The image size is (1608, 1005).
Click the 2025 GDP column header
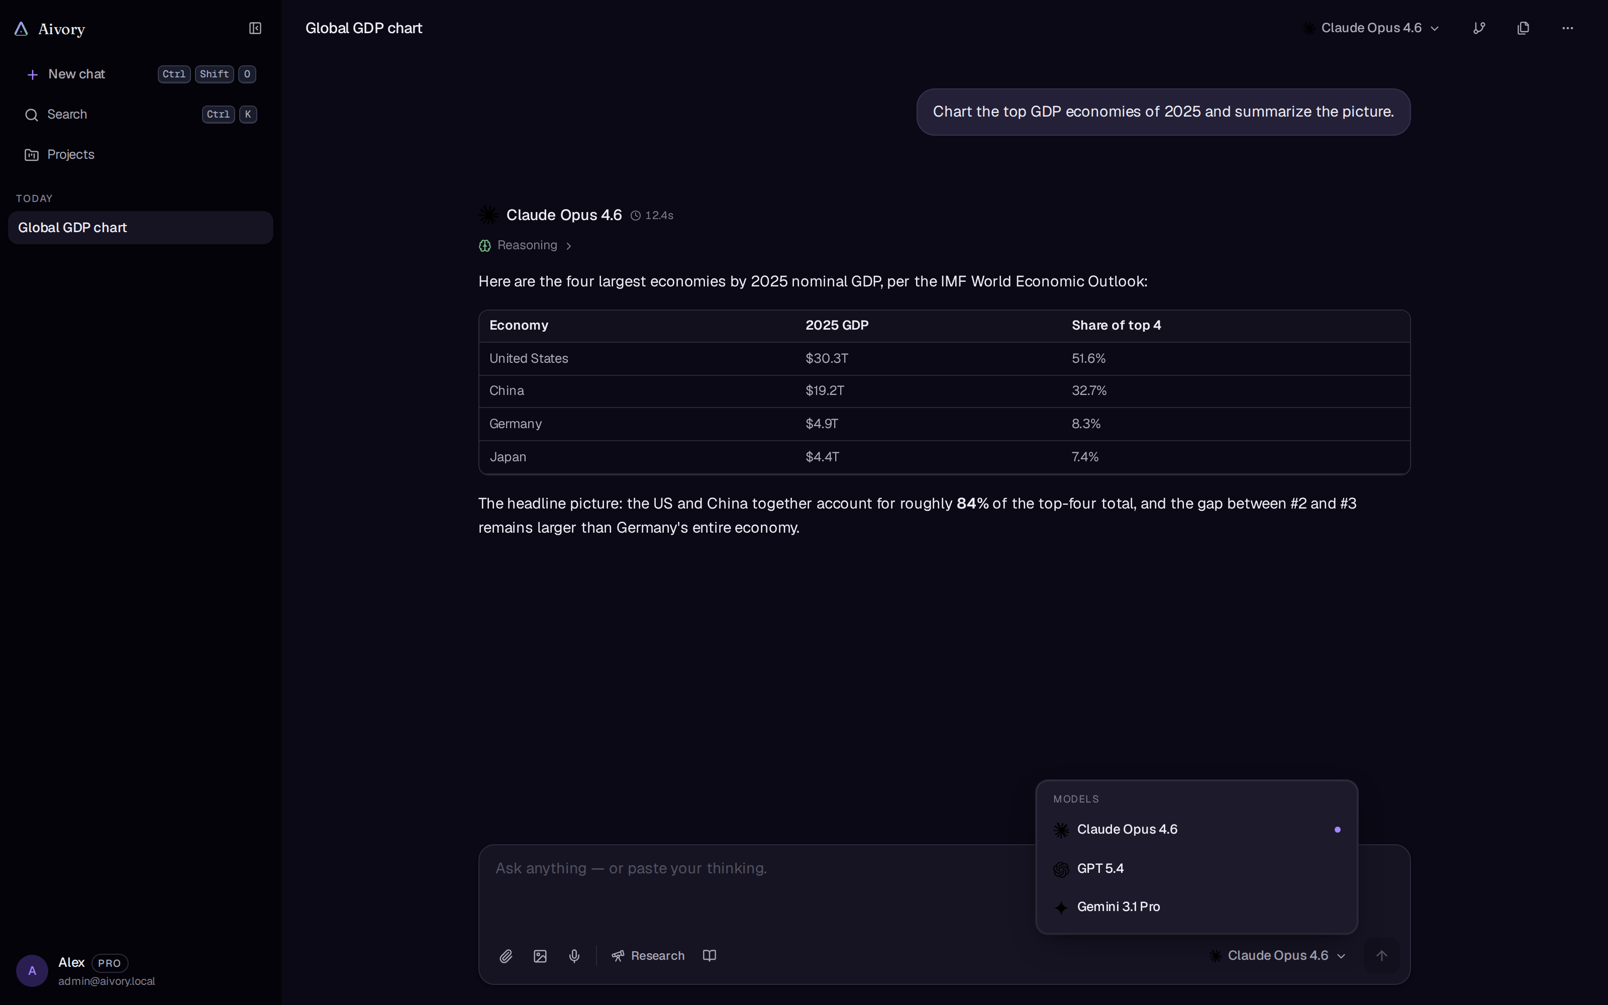tap(837, 325)
